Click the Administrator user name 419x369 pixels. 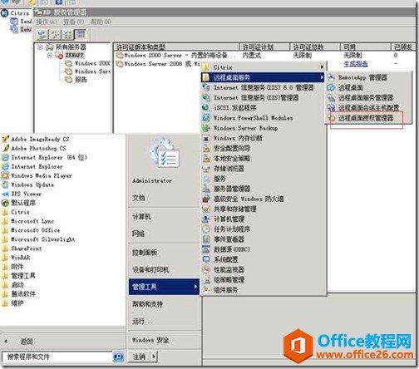[152, 180]
